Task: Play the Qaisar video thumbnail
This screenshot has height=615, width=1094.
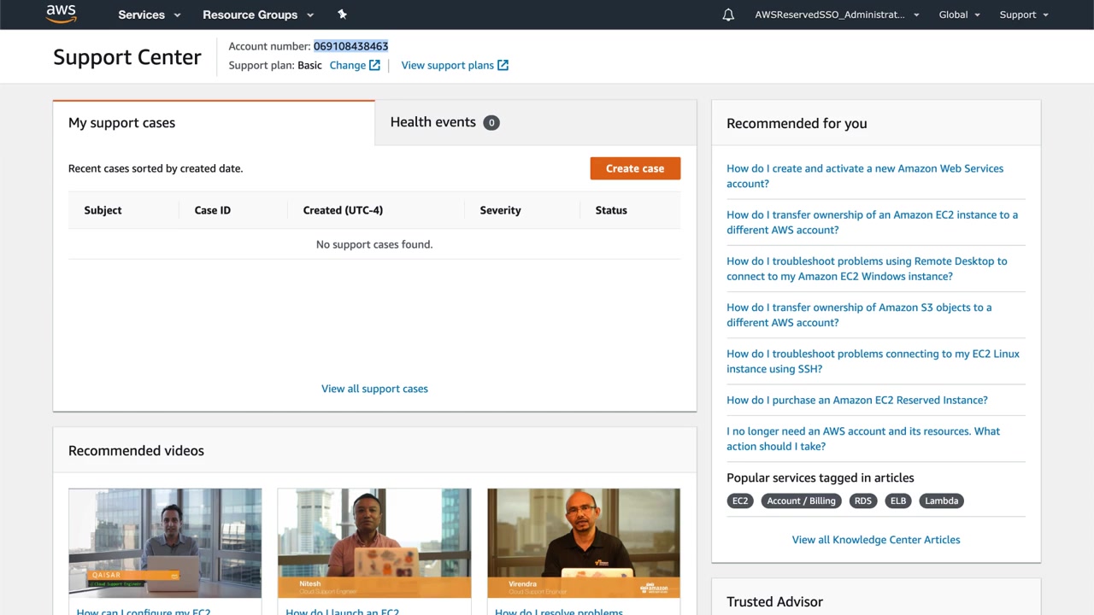Action: (x=165, y=542)
